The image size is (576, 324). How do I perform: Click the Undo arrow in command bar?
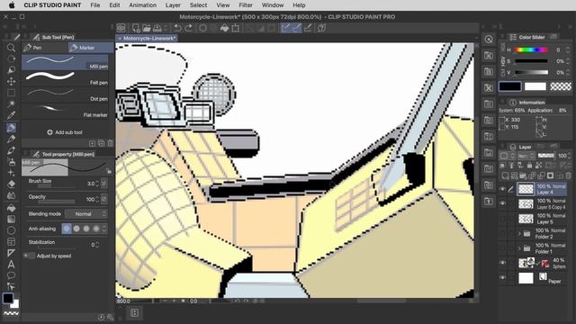pyautogui.click(x=178, y=28)
